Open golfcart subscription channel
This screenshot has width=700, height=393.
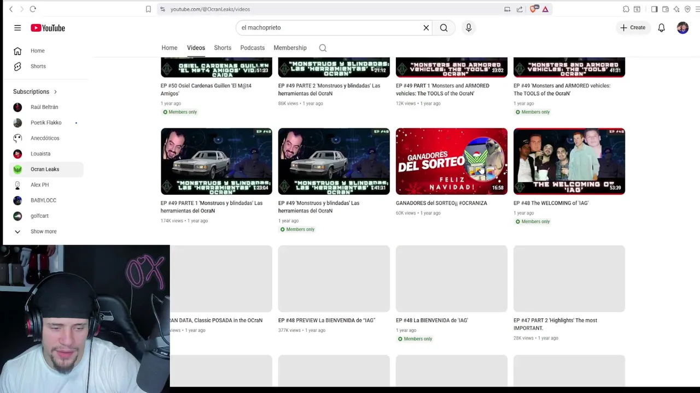(46, 216)
